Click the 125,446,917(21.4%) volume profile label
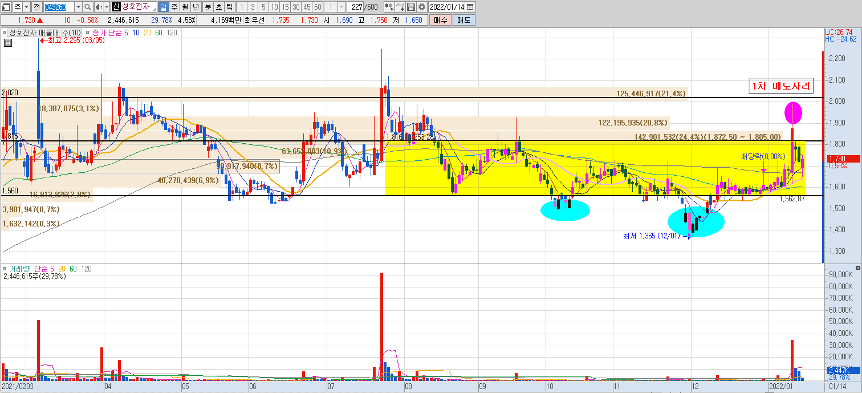 (651, 94)
